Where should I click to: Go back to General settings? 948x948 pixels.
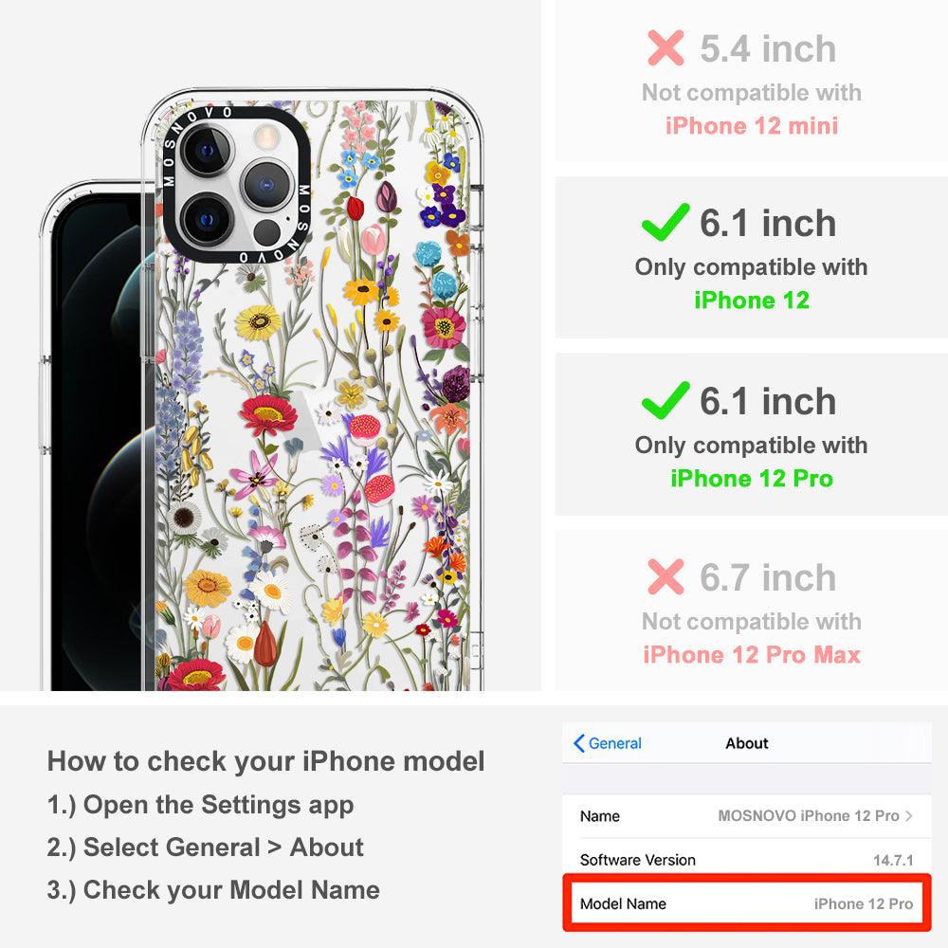coord(608,743)
